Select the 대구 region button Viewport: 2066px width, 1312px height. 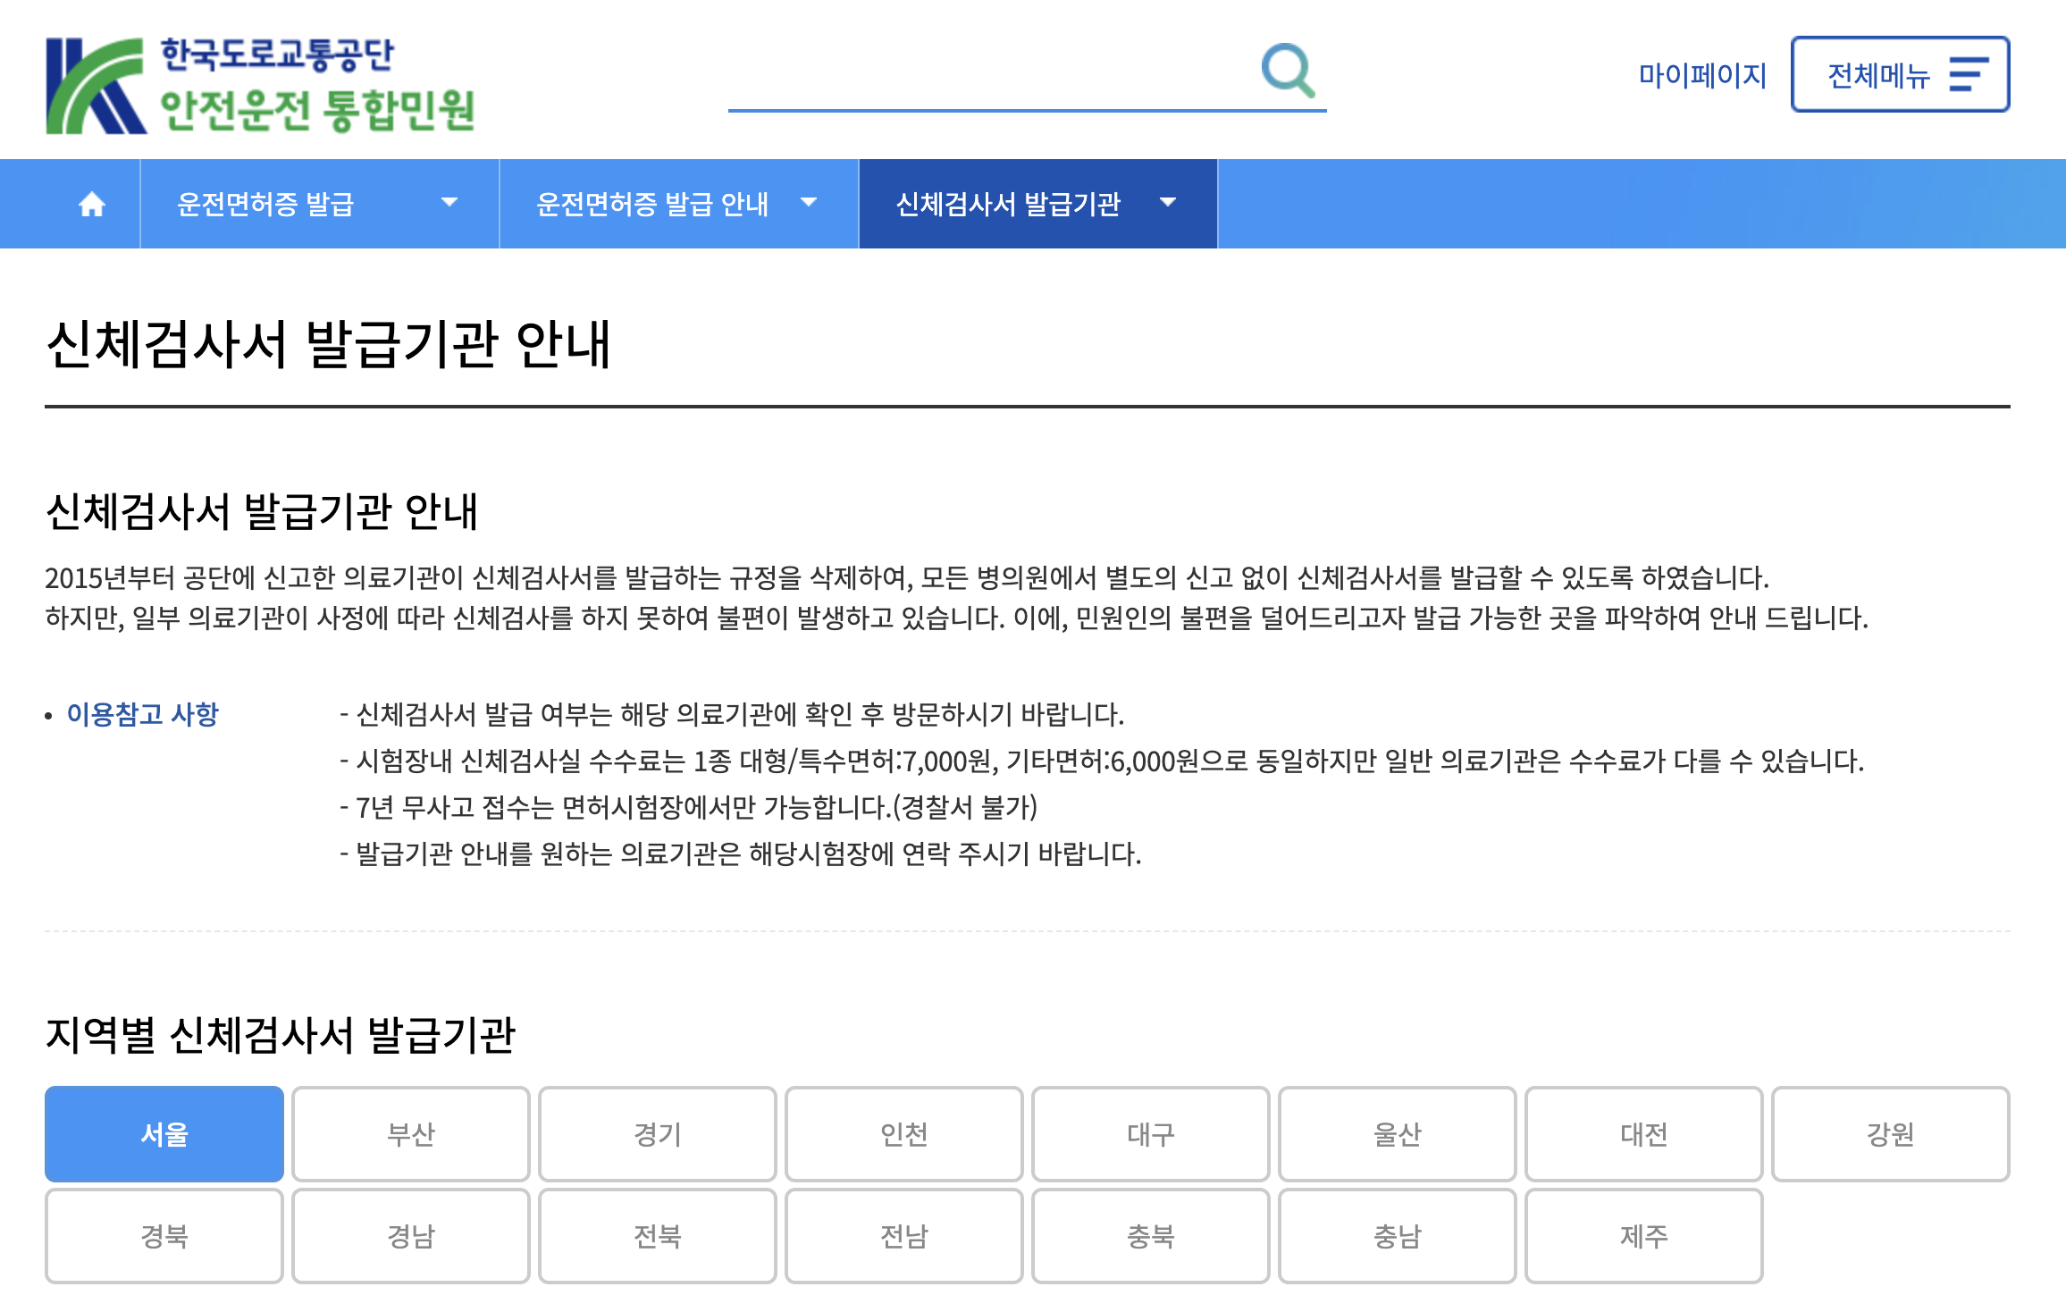(1151, 1134)
